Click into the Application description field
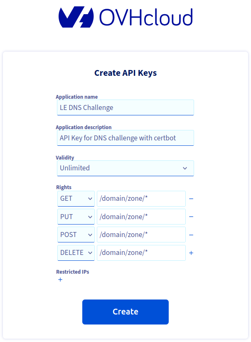Screen dimensions: 251x342 (125, 138)
